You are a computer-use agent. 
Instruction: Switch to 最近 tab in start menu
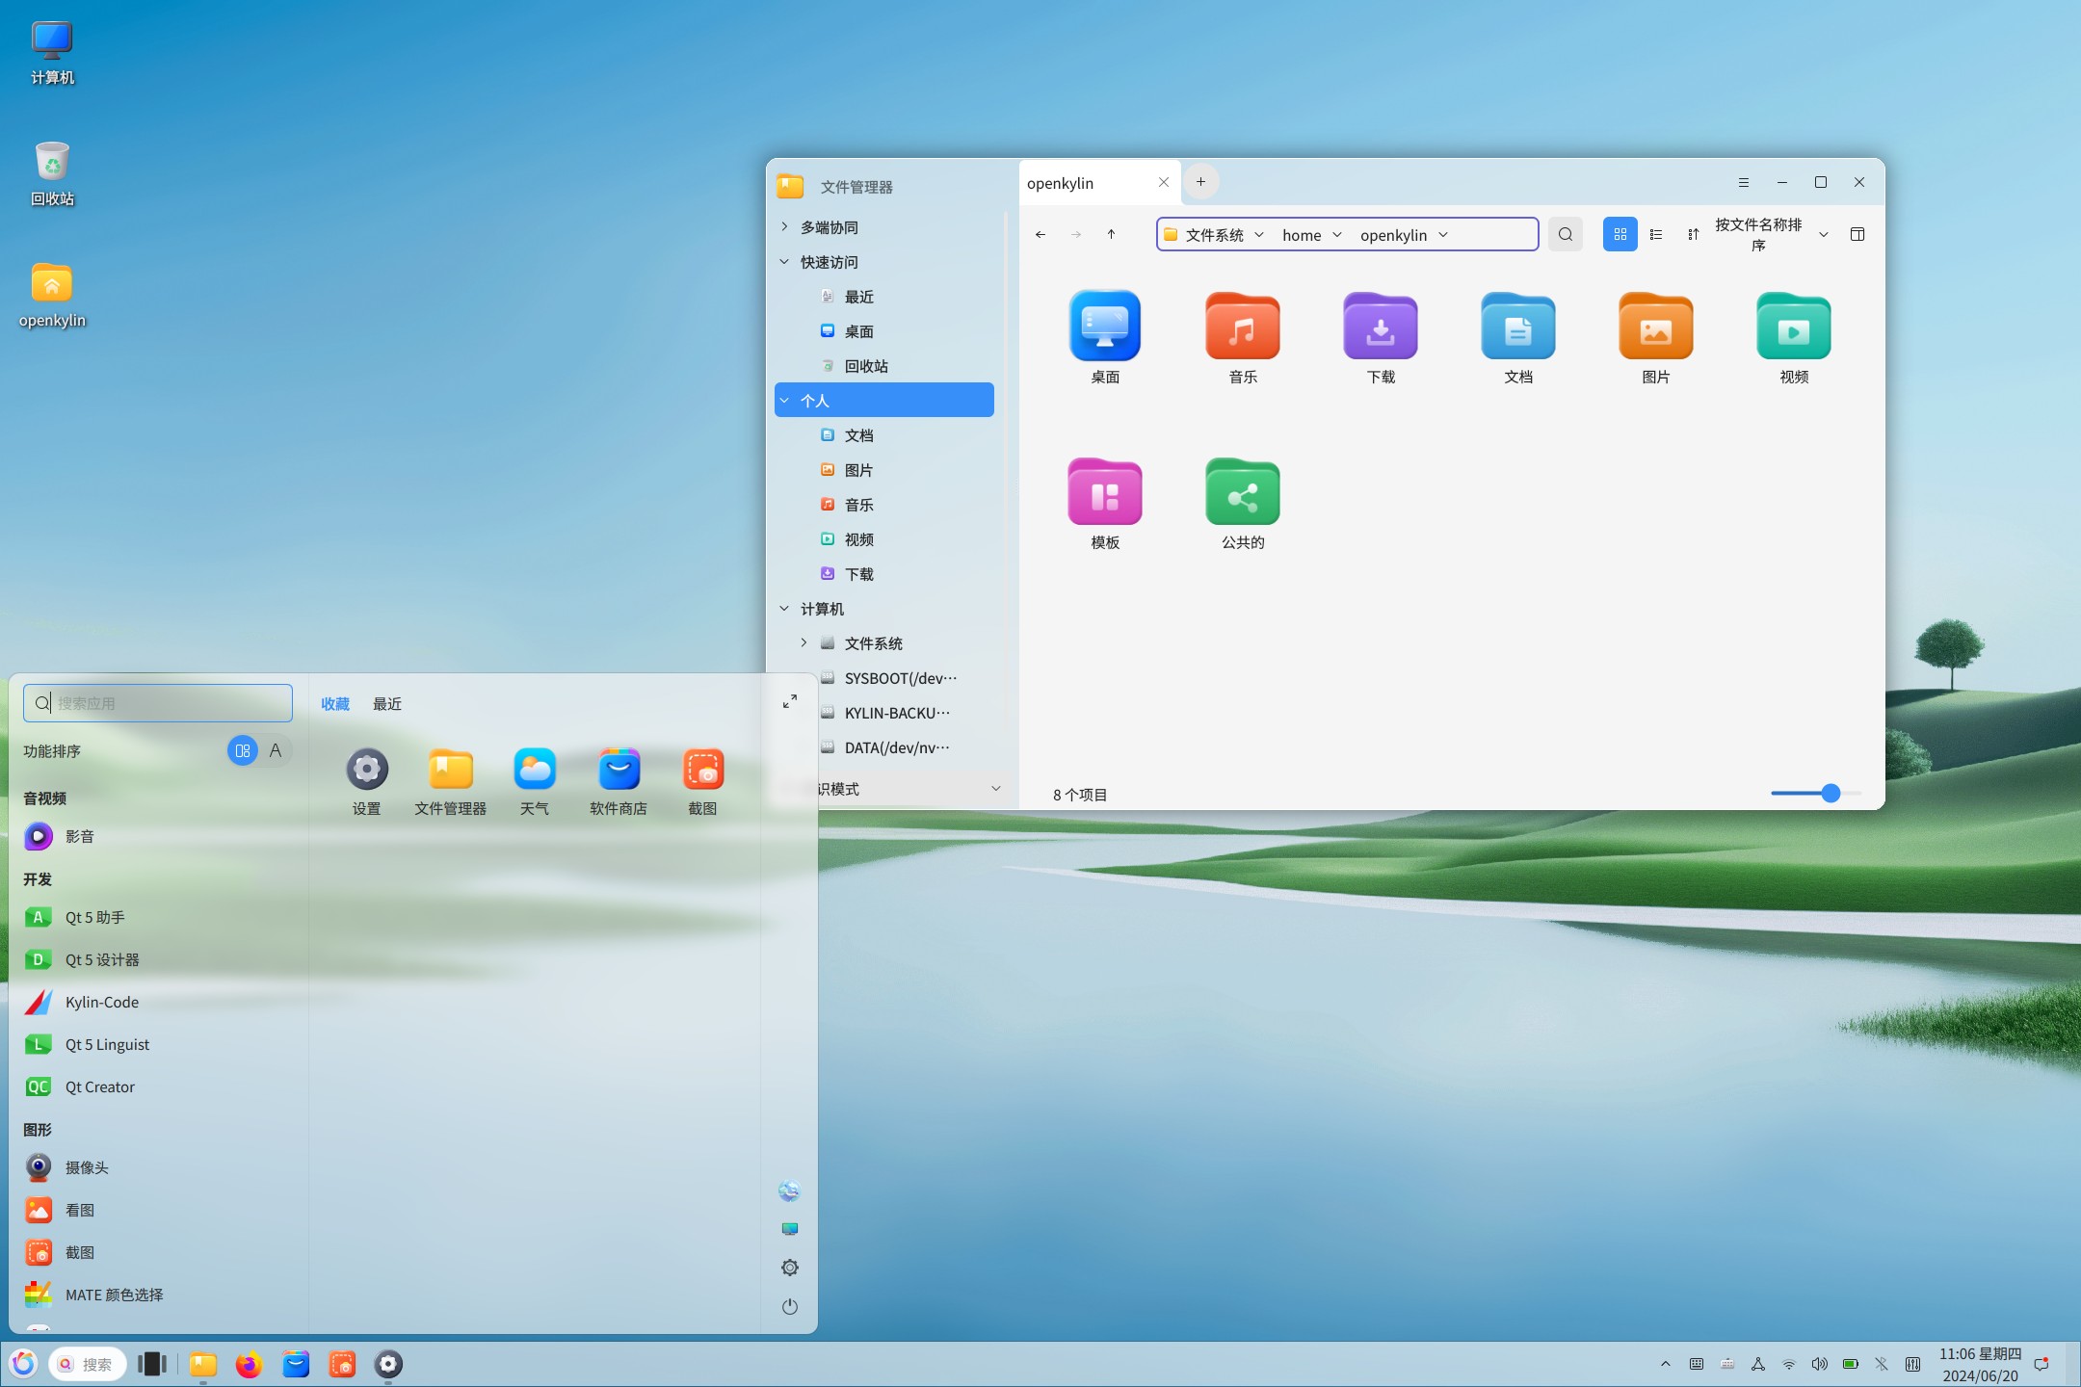click(x=387, y=704)
